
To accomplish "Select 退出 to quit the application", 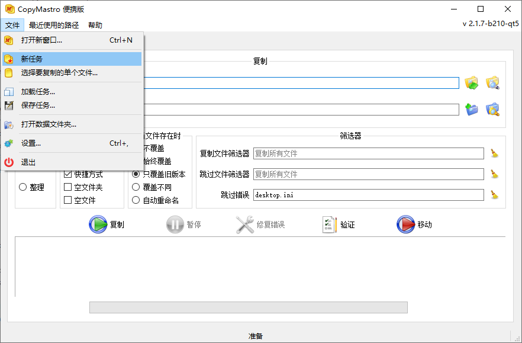I will [72, 162].
